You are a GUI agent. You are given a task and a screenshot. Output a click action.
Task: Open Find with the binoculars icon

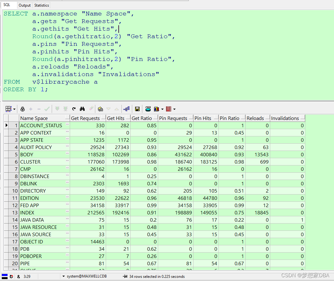82,109
